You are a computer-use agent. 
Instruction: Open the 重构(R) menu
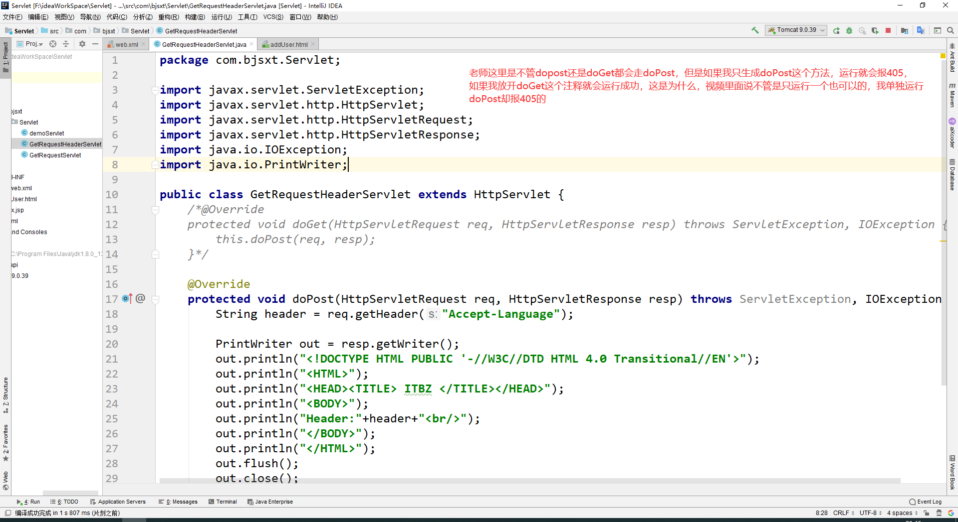(x=169, y=17)
